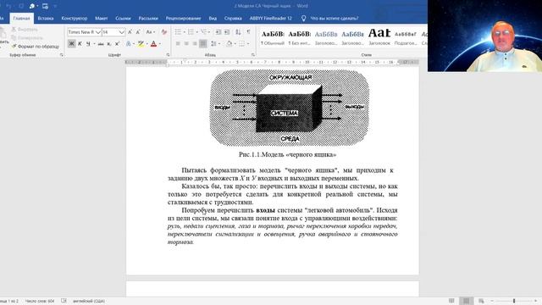Viewport: 542px width, 305px height.
Task: Apply red font color
Action: pos(153,43)
